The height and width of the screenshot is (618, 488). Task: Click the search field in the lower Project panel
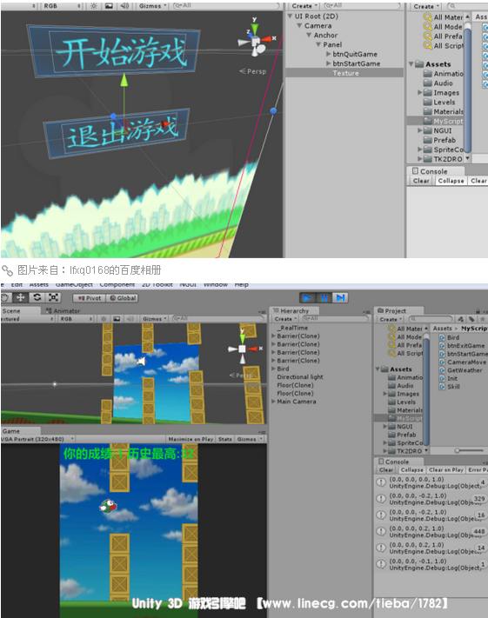pos(430,319)
